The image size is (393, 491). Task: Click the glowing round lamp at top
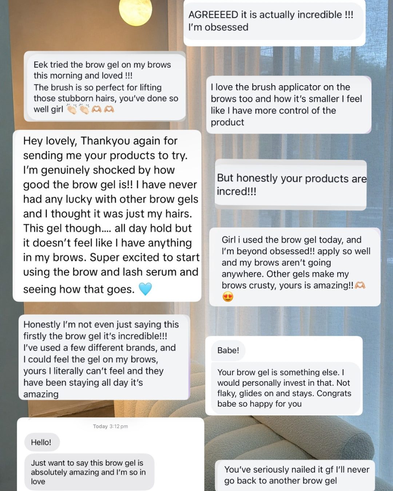click(x=135, y=12)
